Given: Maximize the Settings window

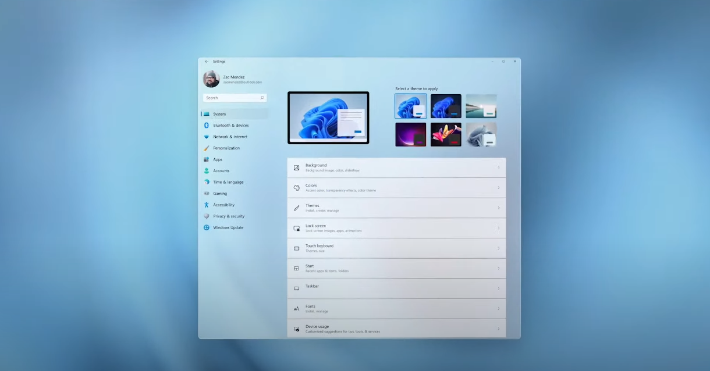Looking at the screenshot, I should (503, 61).
